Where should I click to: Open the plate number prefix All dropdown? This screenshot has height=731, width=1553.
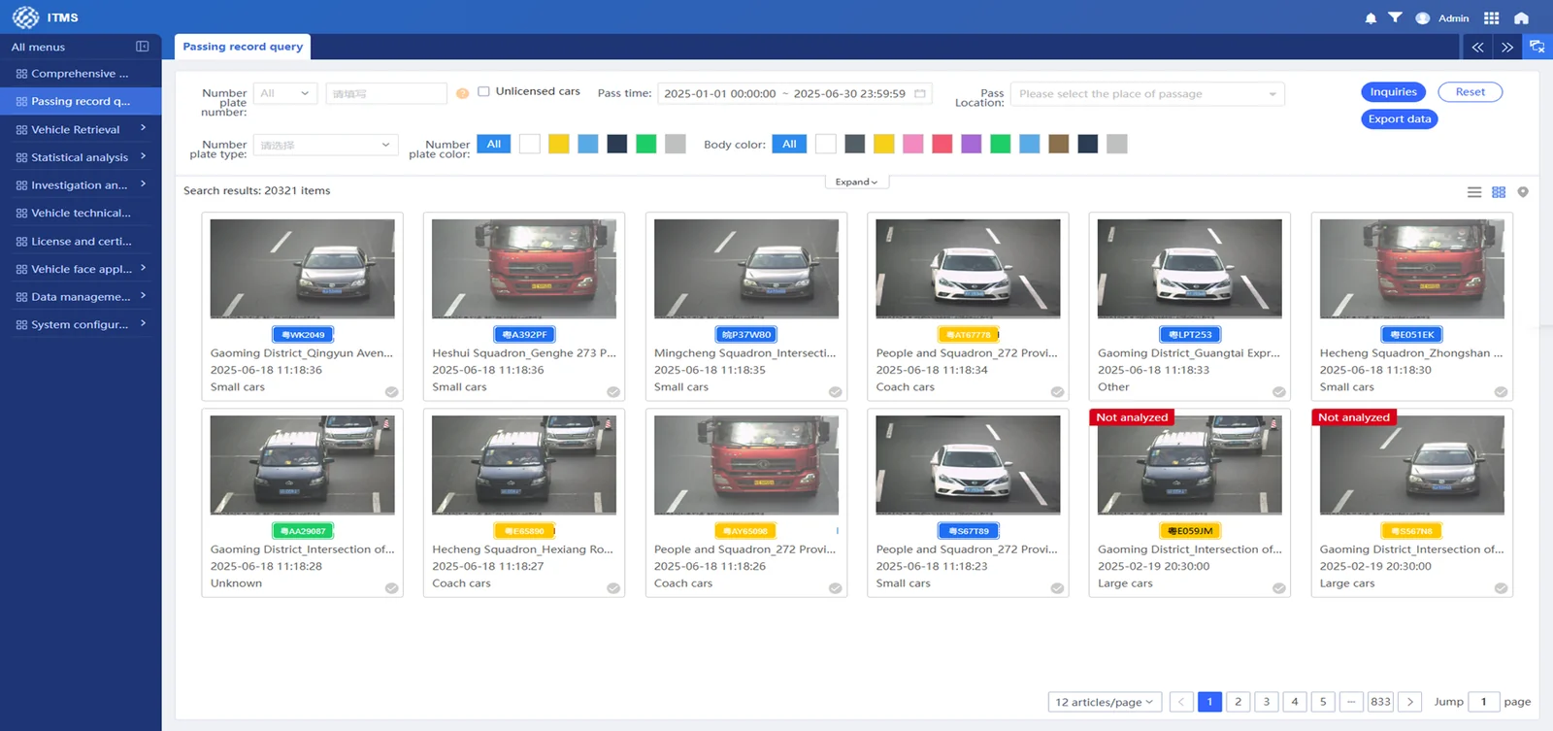285,93
